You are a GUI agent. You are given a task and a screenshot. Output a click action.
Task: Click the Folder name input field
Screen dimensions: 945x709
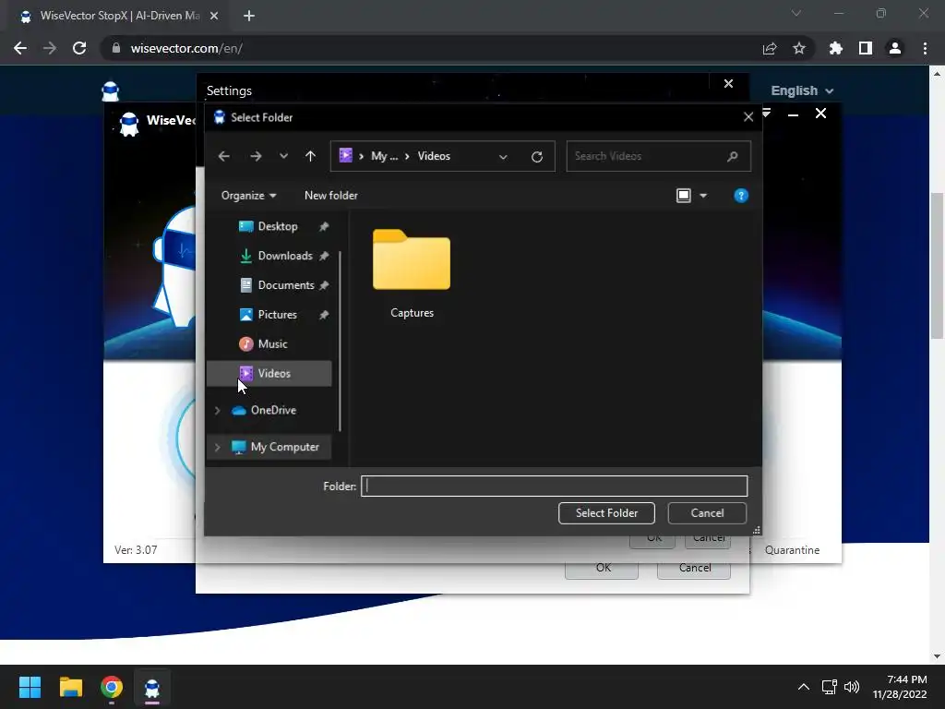click(554, 486)
